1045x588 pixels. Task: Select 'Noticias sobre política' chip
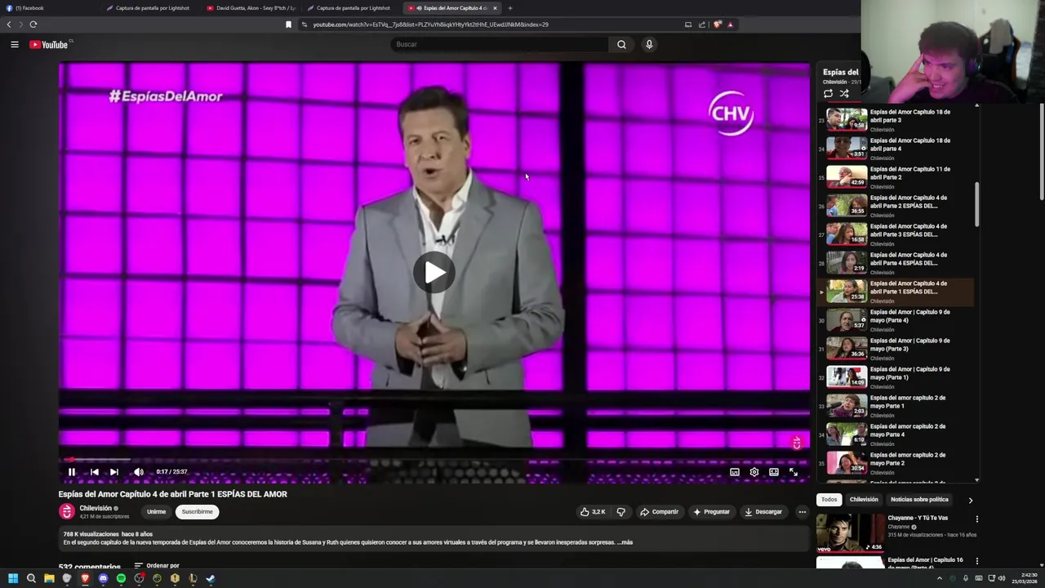(x=919, y=500)
